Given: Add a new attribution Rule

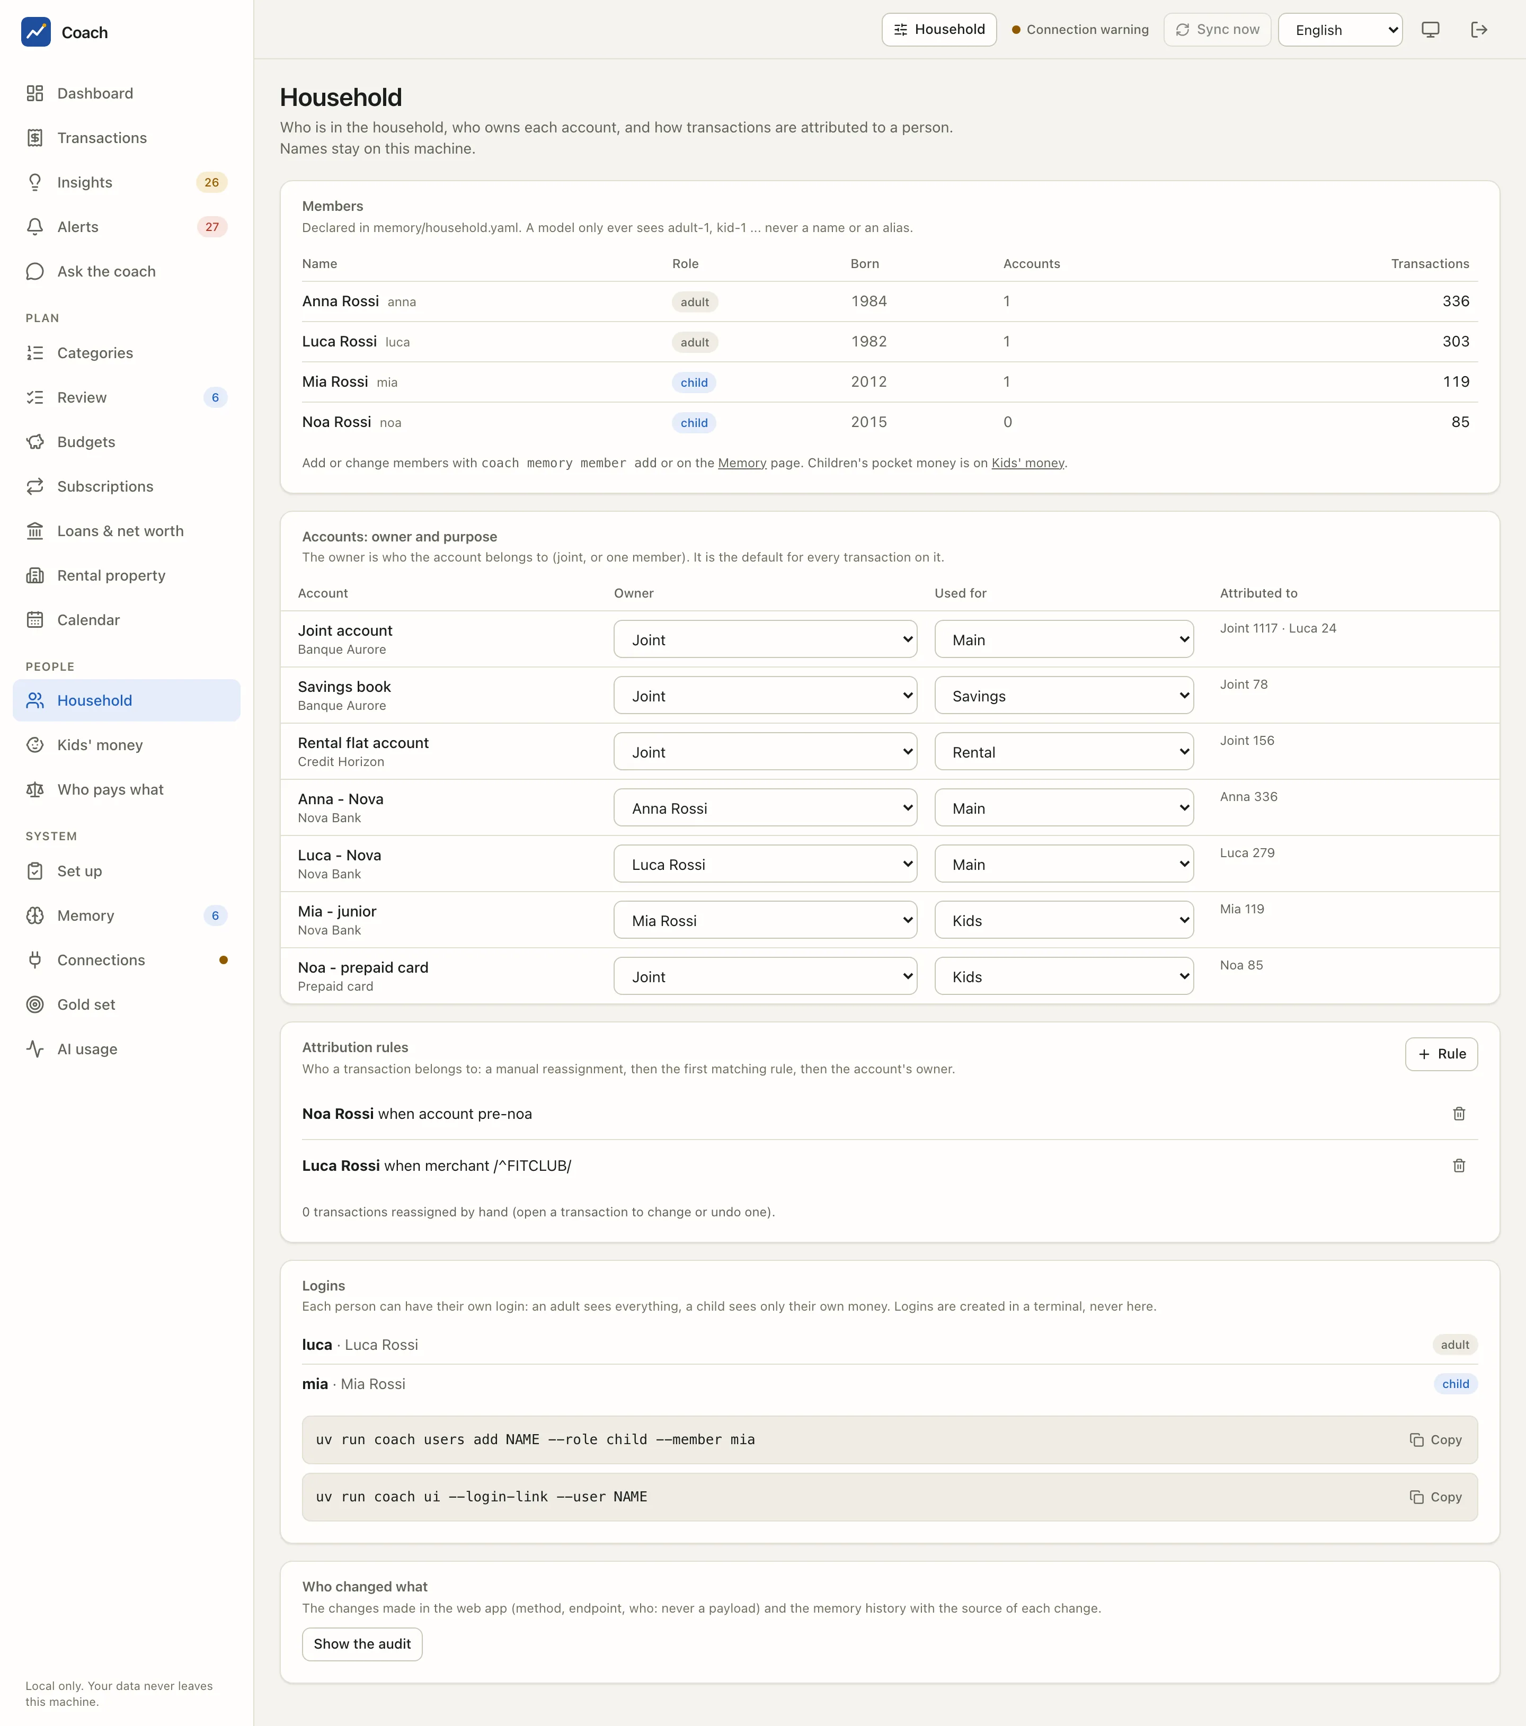Looking at the screenshot, I should (x=1441, y=1054).
